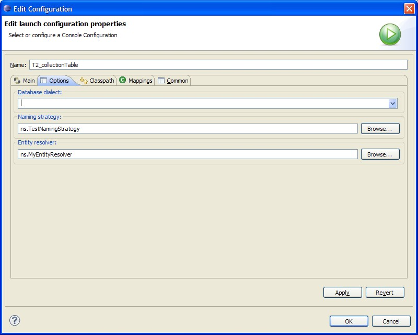
Task: Click the Main tab icon
Action: (x=17, y=81)
